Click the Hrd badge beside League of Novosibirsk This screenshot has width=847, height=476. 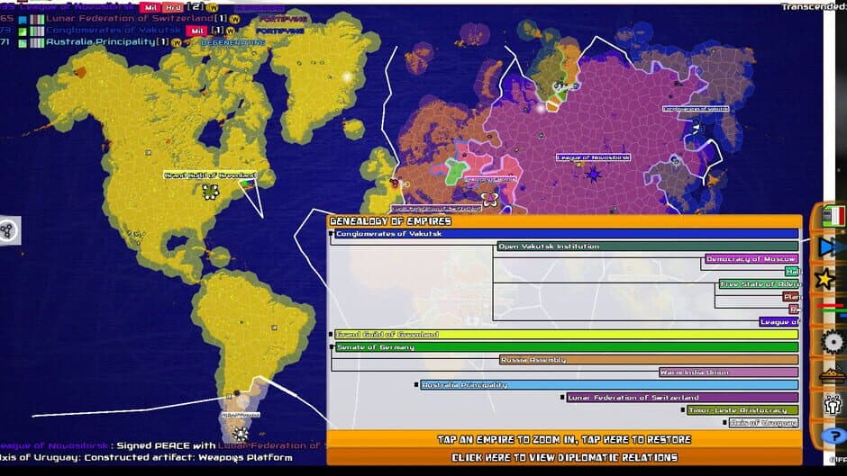[173, 7]
